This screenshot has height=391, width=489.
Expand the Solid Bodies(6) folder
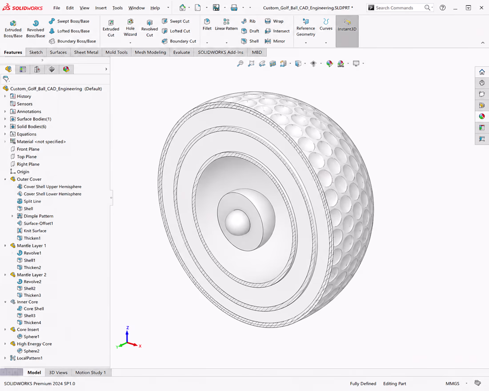point(5,127)
